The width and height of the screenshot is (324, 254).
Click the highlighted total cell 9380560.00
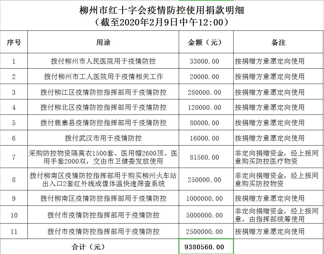coord(206,247)
